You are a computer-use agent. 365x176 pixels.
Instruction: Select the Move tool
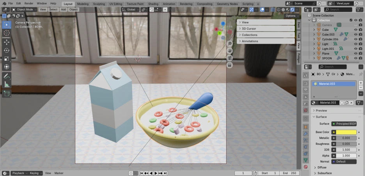point(7,42)
